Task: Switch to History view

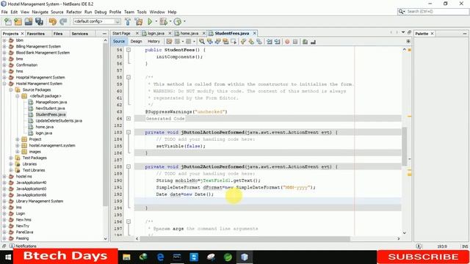Action: coord(153,41)
